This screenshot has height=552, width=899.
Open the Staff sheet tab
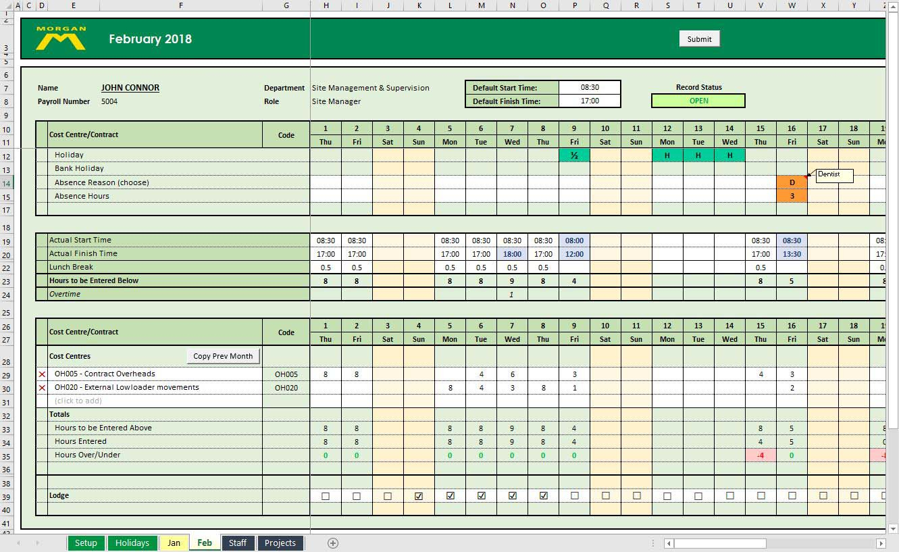coord(238,543)
